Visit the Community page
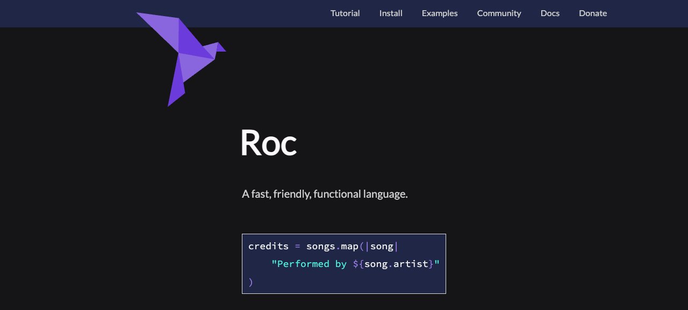This screenshot has height=310, width=688. [499, 13]
